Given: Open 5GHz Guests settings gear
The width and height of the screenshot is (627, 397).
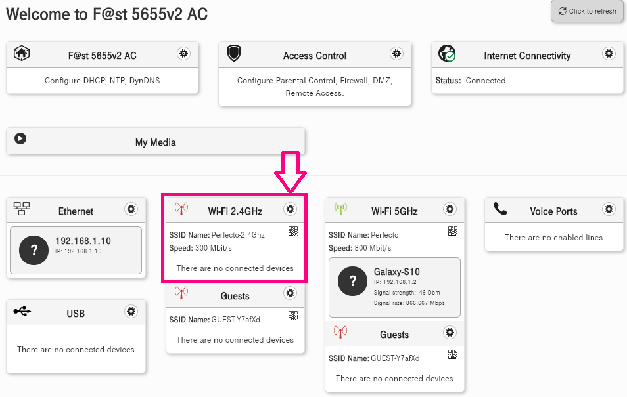Looking at the screenshot, I should tap(450, 333).
